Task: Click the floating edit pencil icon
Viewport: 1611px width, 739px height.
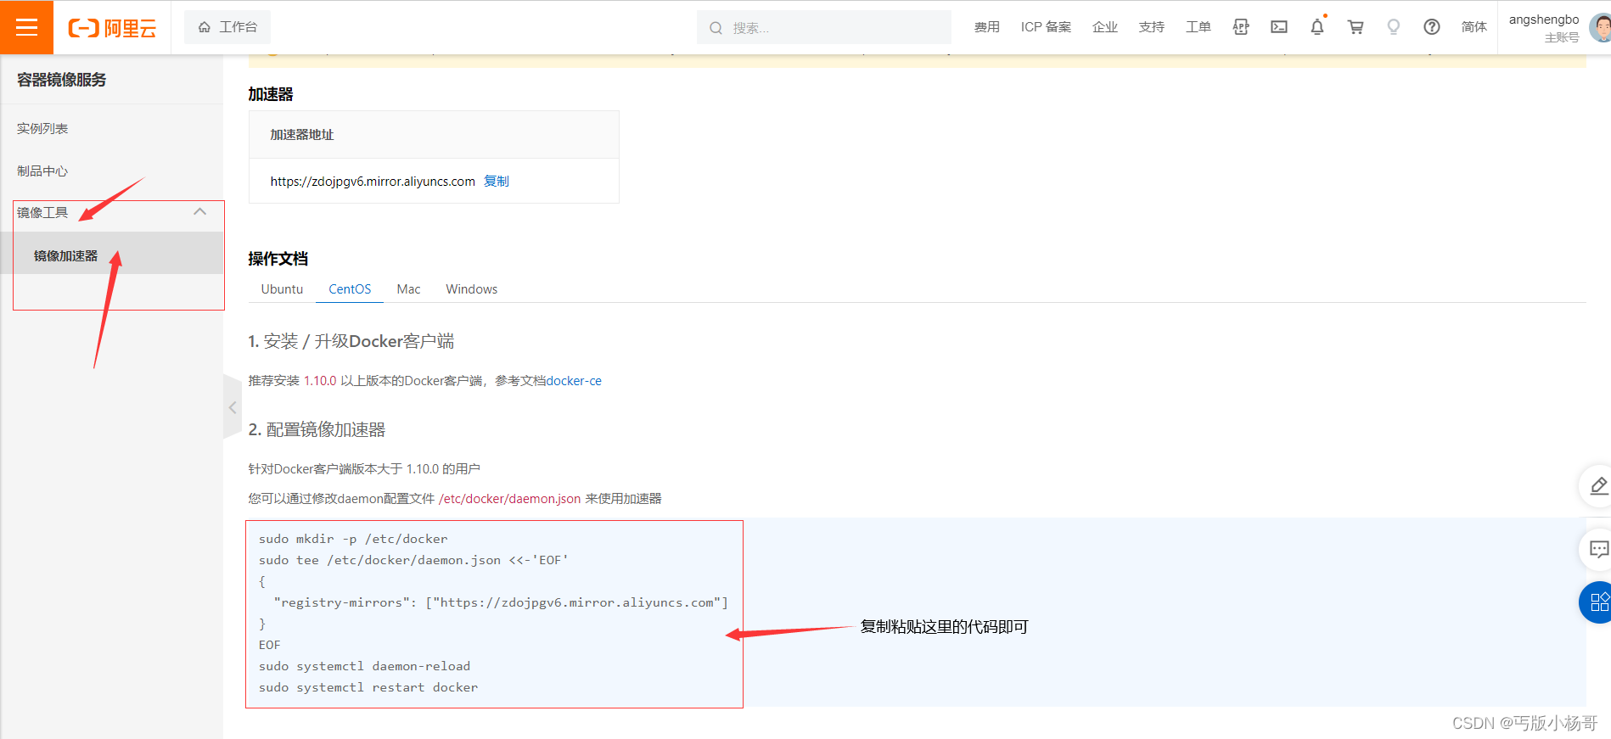Action: tap(1597, 486)
